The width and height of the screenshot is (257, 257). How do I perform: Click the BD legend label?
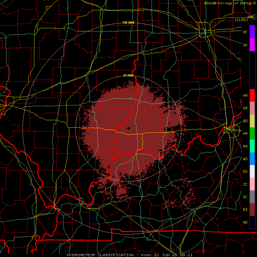245,121
